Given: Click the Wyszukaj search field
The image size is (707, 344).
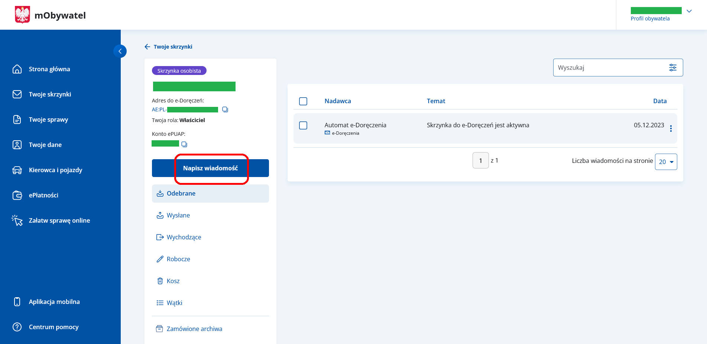Looking at the screenshot, I should point(609,68).
